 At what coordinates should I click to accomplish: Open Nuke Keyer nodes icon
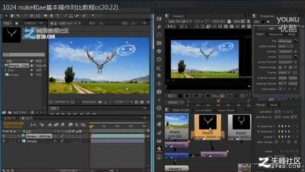[159, 67]
